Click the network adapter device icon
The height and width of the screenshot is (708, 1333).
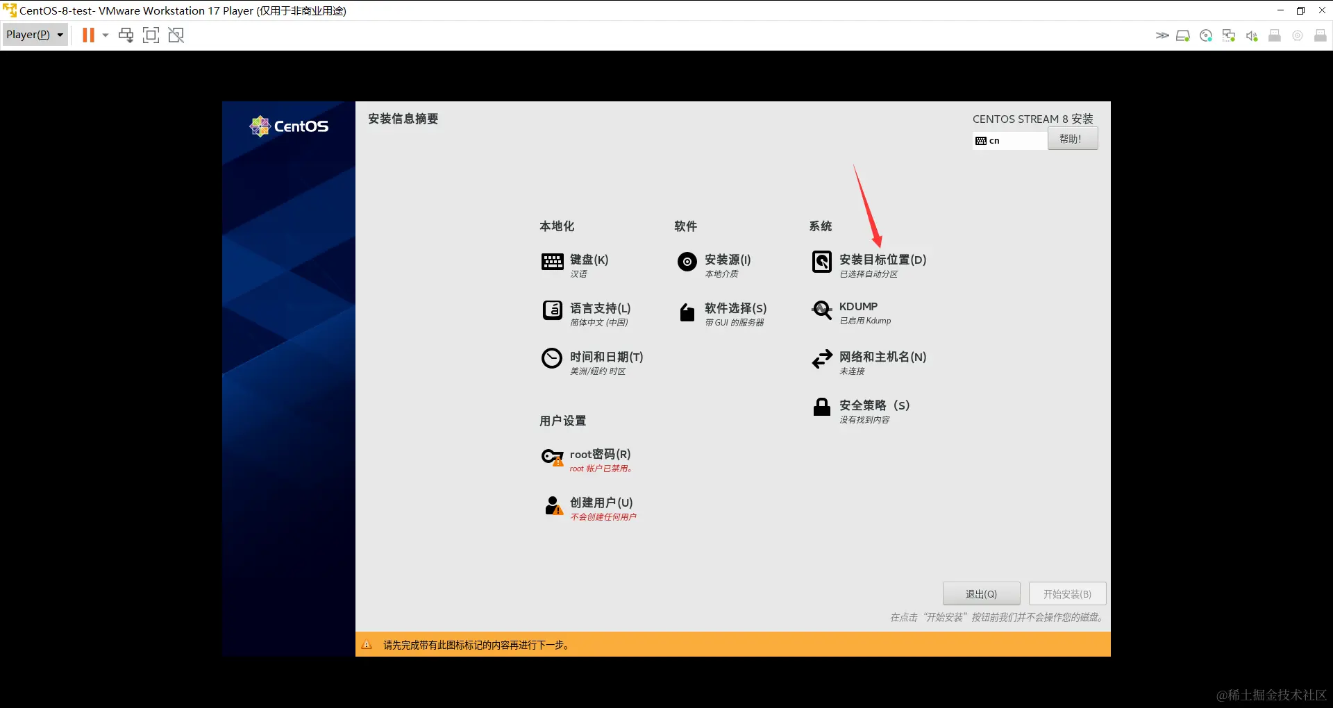(x=1229, y=35)
